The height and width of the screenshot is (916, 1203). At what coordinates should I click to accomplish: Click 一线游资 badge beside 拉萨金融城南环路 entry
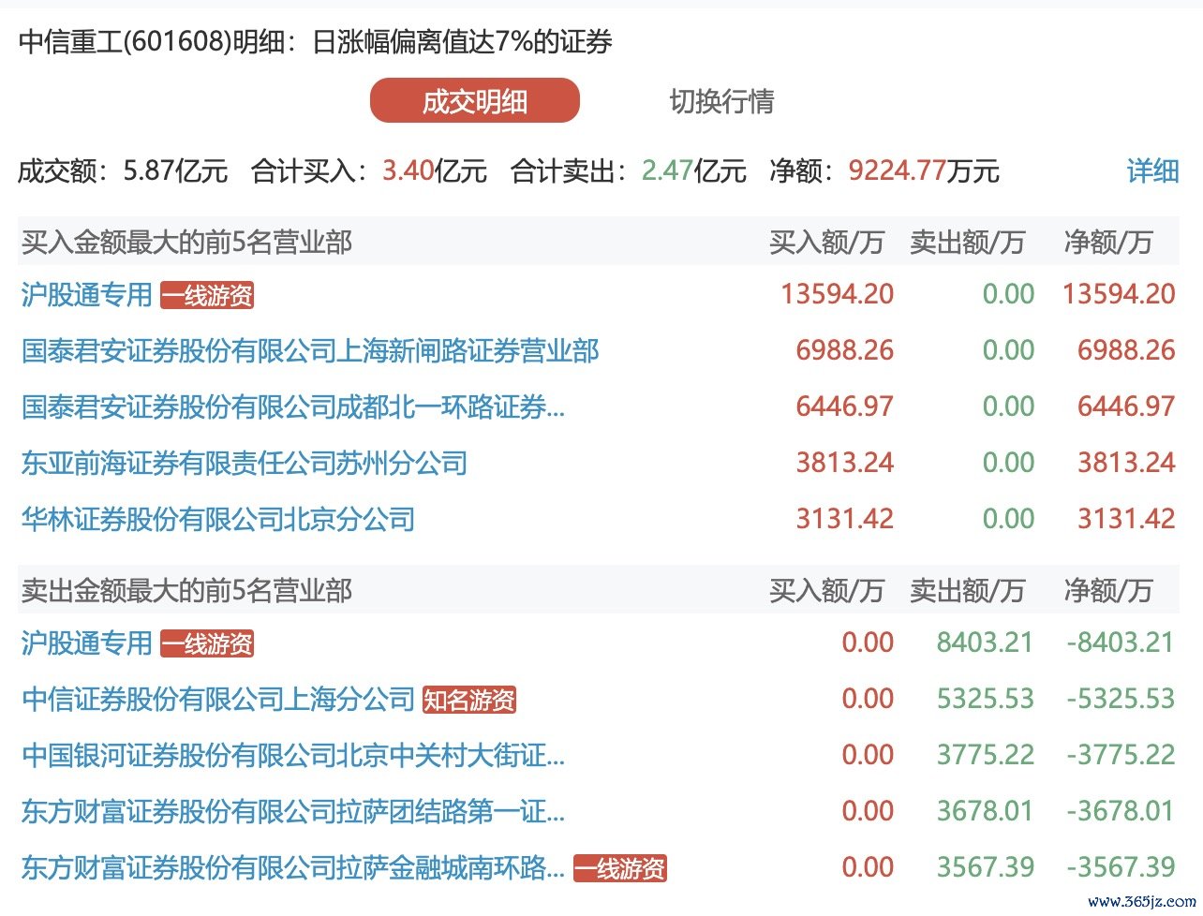tap(619, 869)
